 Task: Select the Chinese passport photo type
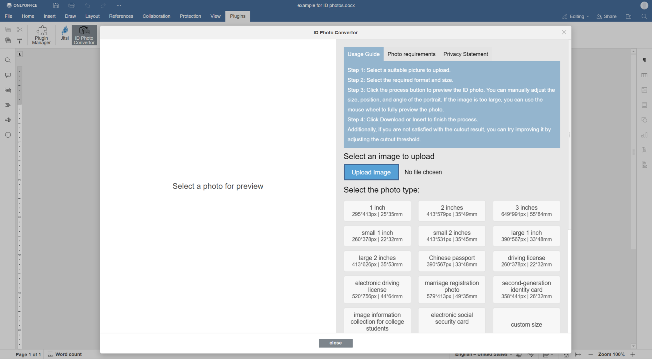click(451, 261)
